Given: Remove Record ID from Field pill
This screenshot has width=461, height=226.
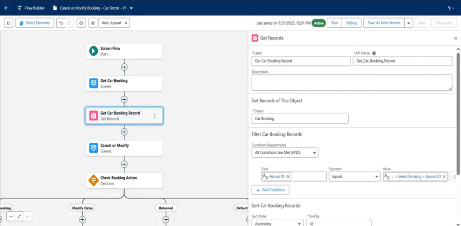Looking at the screenshot, I should [x=288, y=177].
